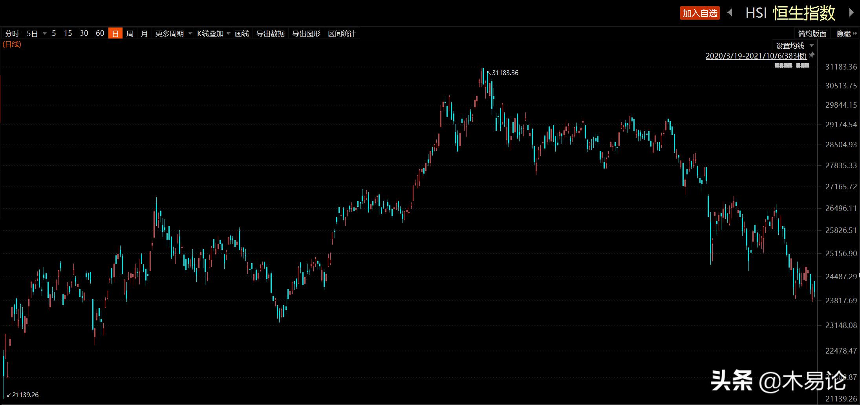Click 导出数据 to export data
The image size is (860, 405).
click(x=271, y=34)
